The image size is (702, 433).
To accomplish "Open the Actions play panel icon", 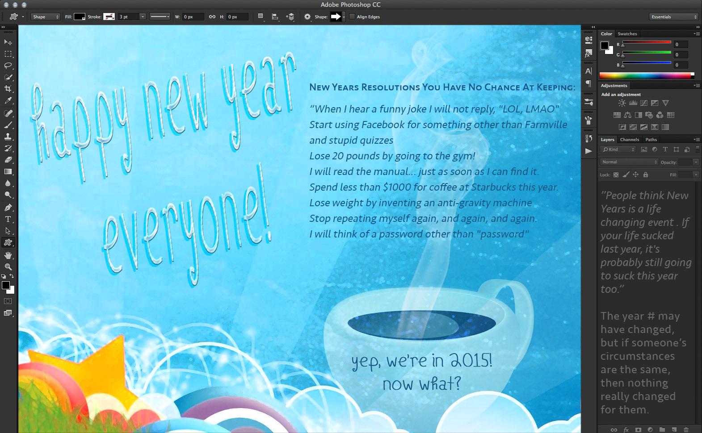I will pyautogui.click(x=589, y=151).
